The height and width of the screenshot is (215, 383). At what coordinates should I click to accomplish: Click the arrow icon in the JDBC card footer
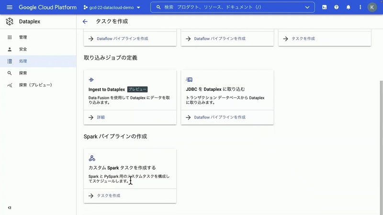pyautogui.click(x=188, y=118)
